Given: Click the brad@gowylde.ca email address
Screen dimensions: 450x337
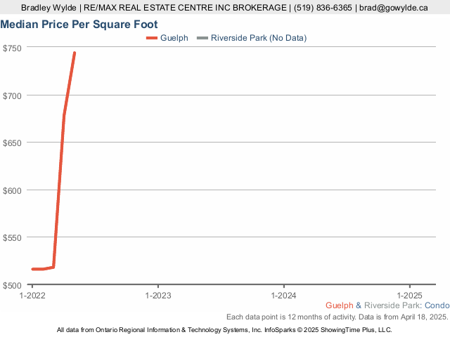Looking at the screenshot, I should (394, 8).
